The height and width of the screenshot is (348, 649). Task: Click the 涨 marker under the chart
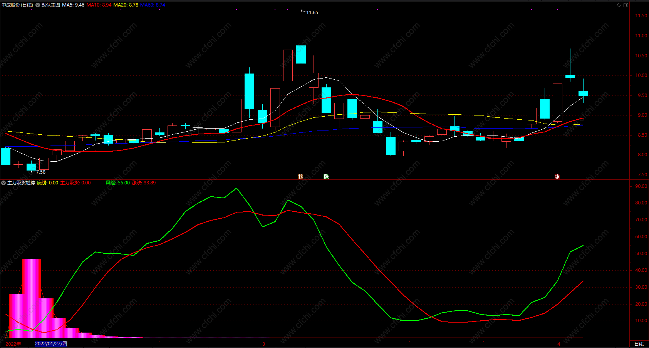[557, 177]
